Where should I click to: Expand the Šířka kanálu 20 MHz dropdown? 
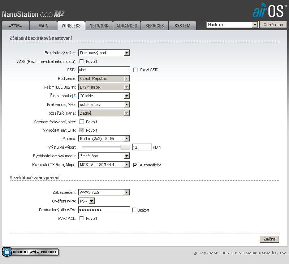(x=104, y=96)
